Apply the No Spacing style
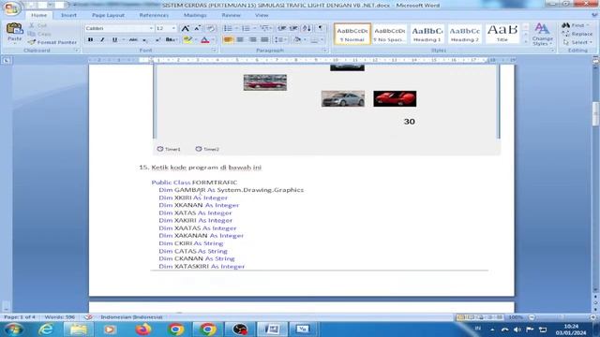 click(390, 34)
